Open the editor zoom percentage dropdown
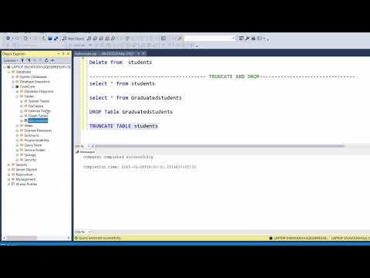370x278 pixels. point(89,146)
